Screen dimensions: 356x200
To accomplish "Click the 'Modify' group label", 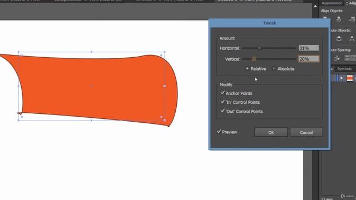I will pyautogui.click(x=226, y=84).
